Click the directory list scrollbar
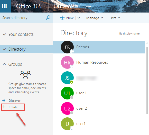The width and height of the screenshot is (149, 135). (x=147, y=81)
